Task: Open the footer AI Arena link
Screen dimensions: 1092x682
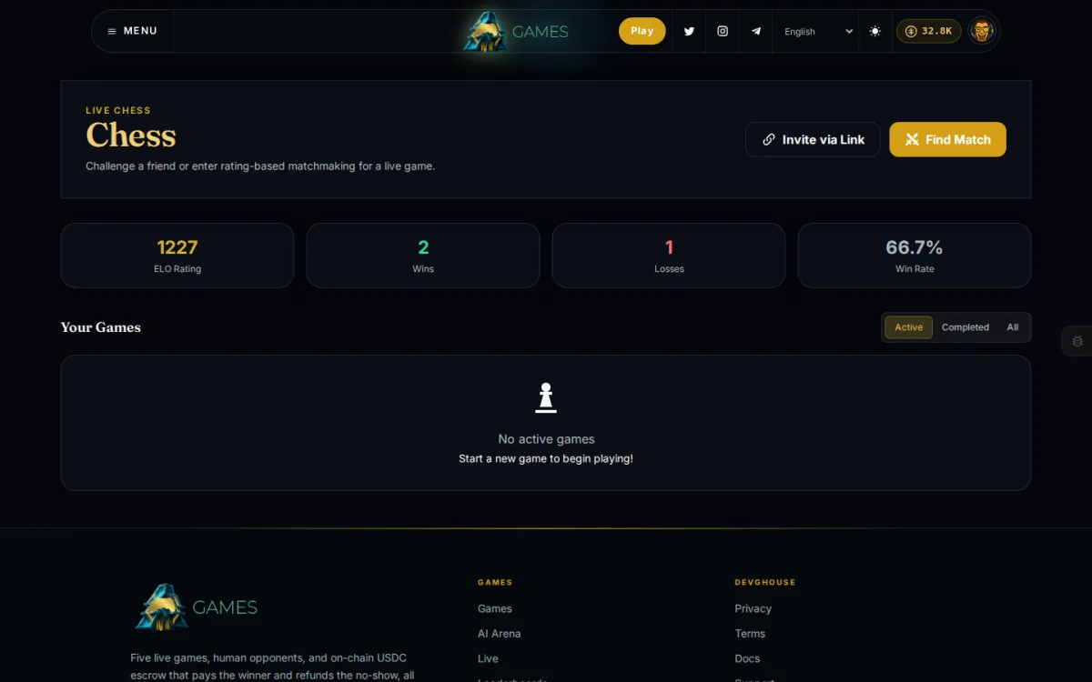Action: tap(500, 634)
